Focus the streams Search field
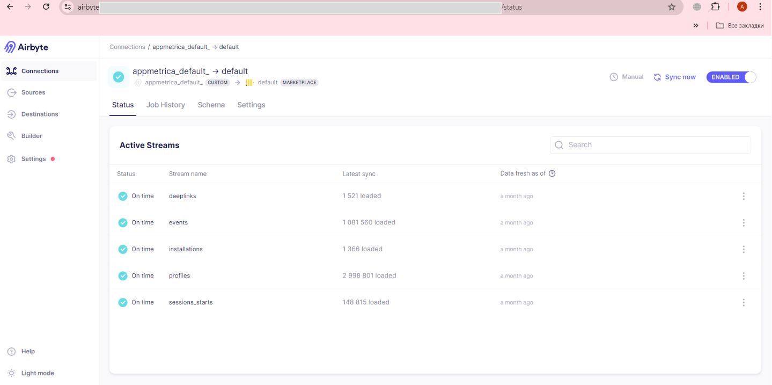 click(650, 145)
